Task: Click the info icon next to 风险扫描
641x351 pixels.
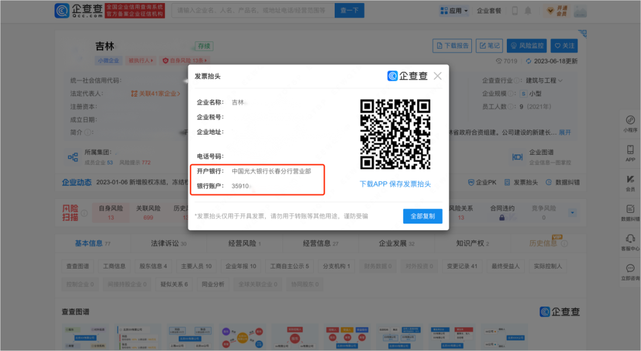Action: point(84,213)
